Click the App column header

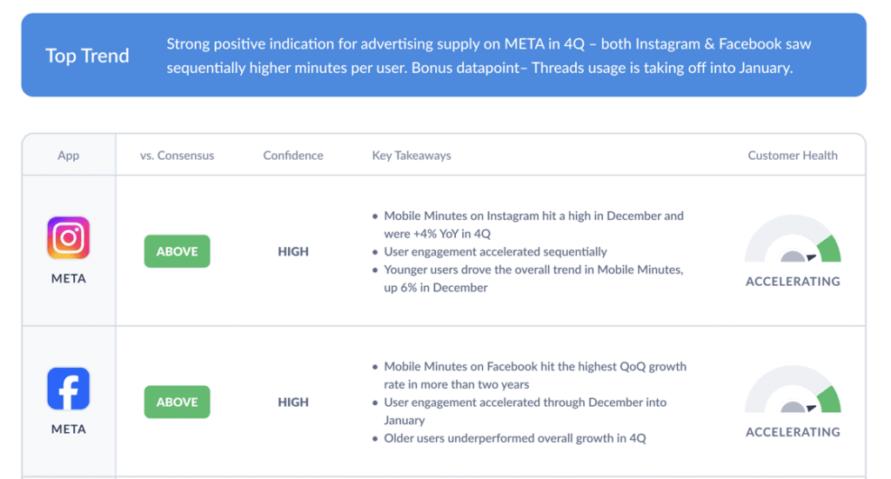point(69,156)
